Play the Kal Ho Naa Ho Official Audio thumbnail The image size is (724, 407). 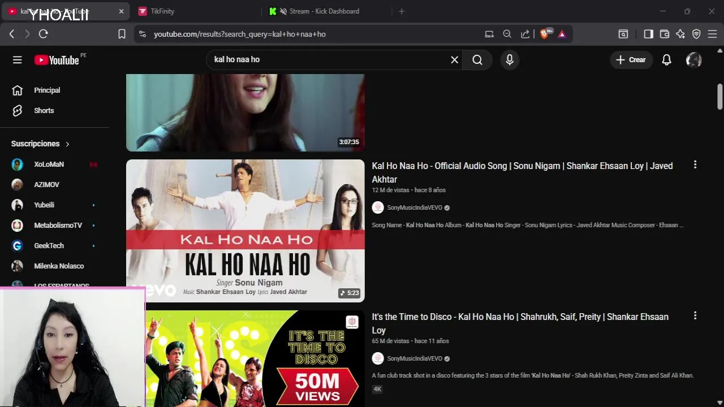(245, 231)
